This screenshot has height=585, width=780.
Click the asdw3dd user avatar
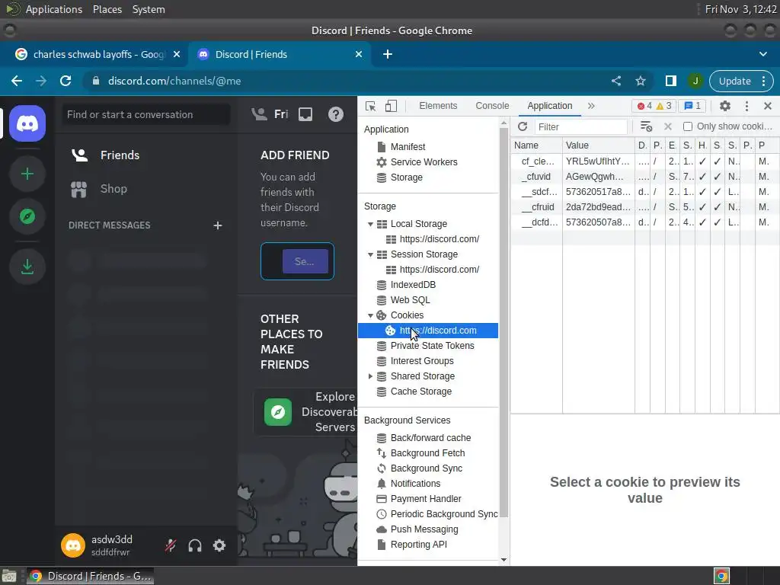pos(73,545)
